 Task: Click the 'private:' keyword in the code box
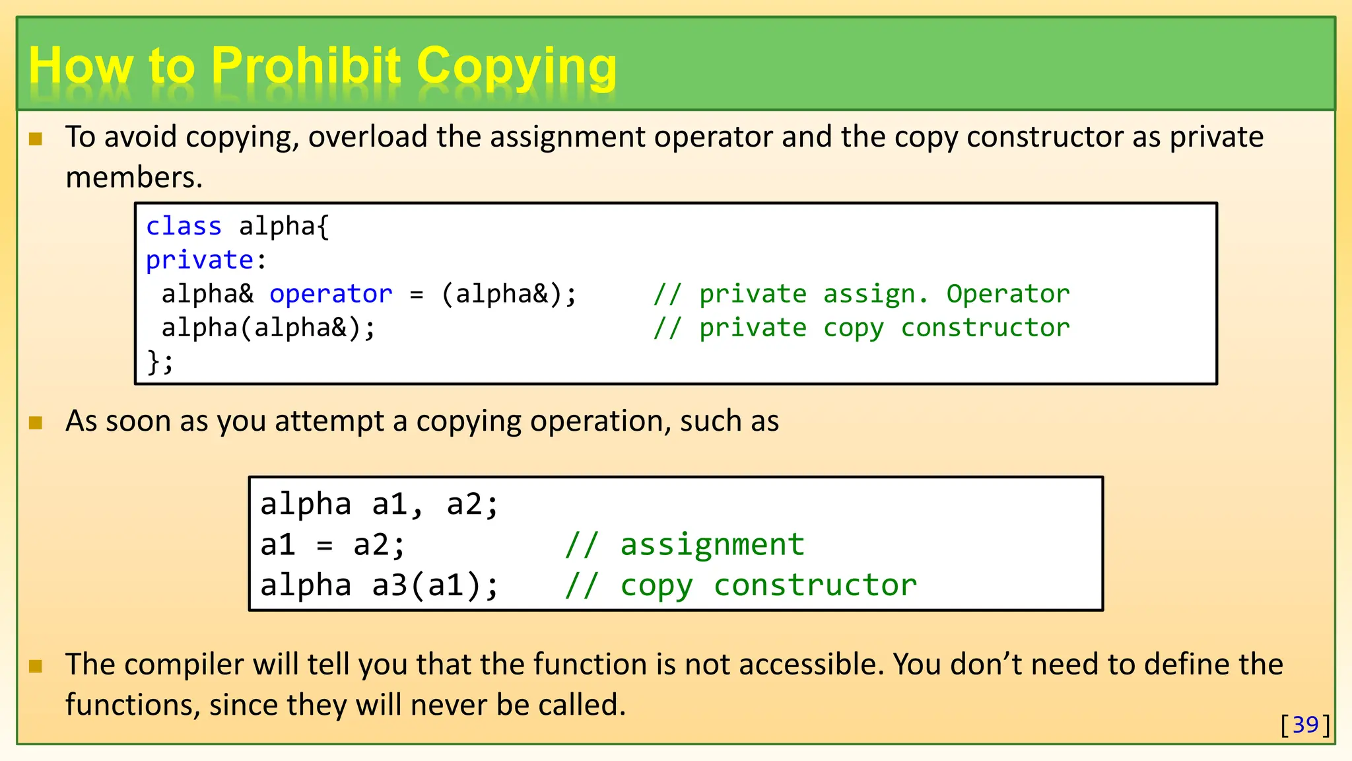[206, 260]
